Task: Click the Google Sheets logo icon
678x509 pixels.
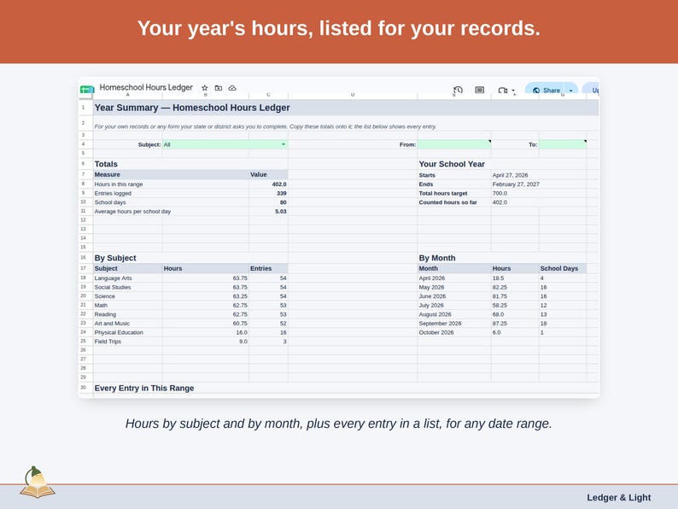Action: [x=87, y=90]
